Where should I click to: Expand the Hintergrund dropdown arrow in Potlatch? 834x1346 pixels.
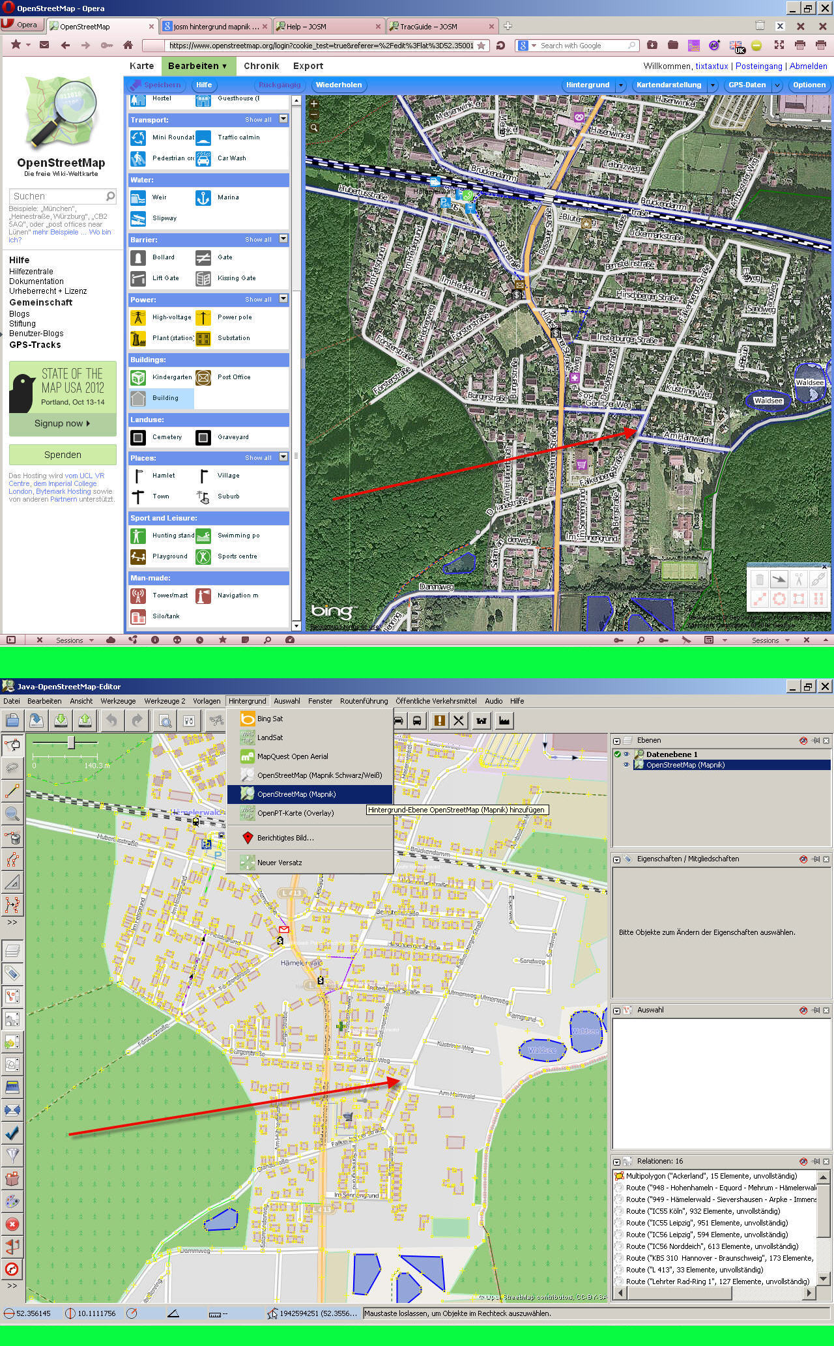coord(621,85)
